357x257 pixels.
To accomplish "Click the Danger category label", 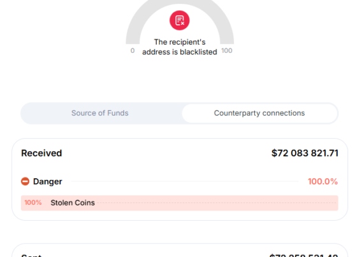I will pos(48,181).
